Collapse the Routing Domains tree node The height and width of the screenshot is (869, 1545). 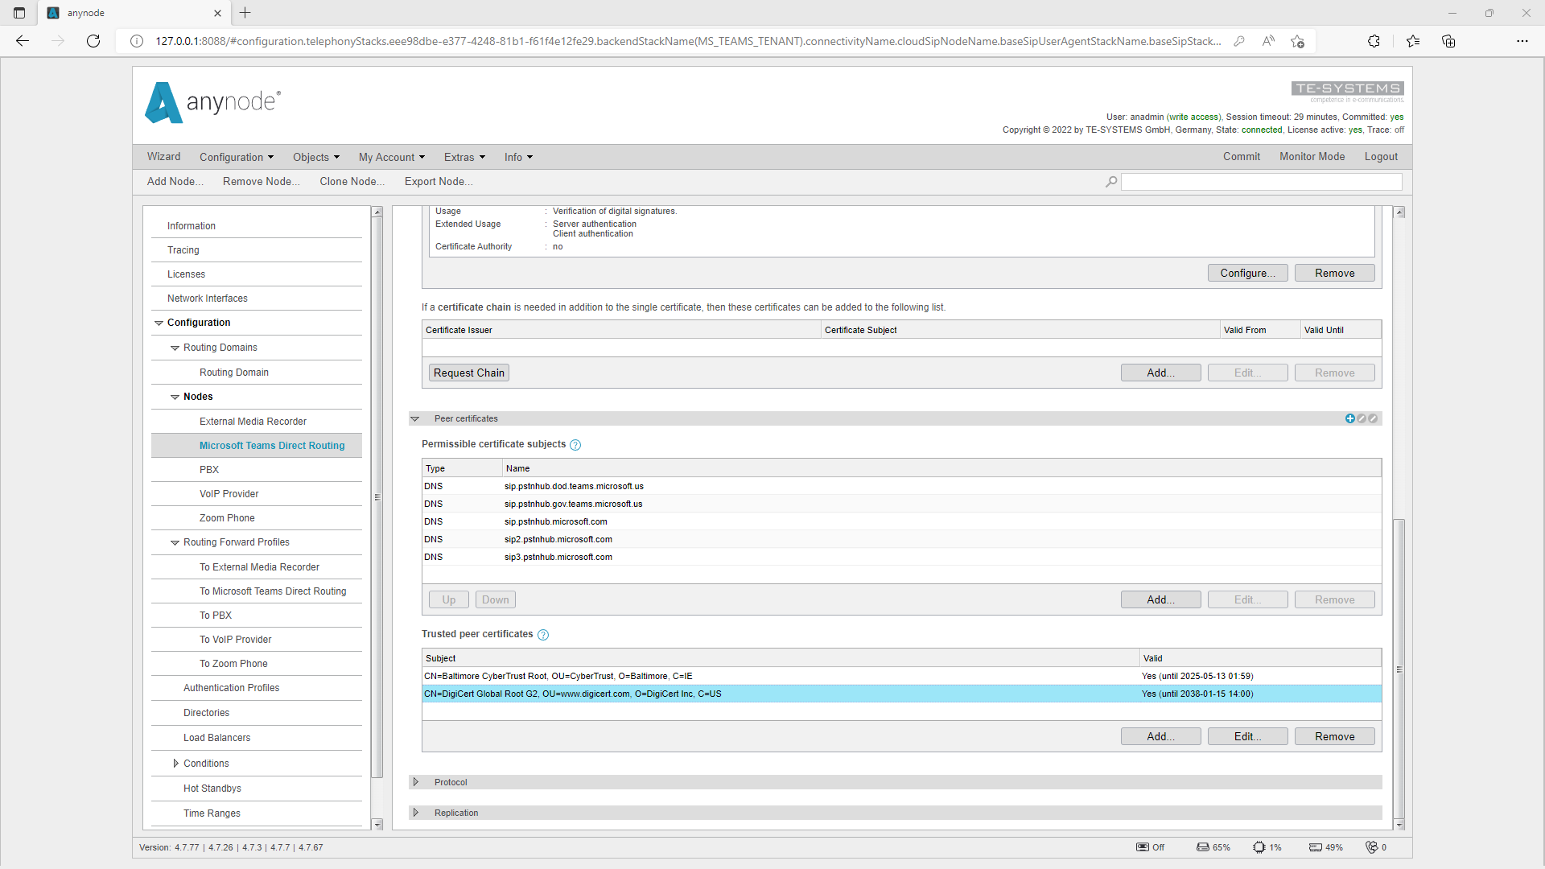coord(175,348)
